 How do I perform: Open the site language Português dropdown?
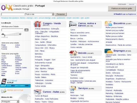(10, 101)
